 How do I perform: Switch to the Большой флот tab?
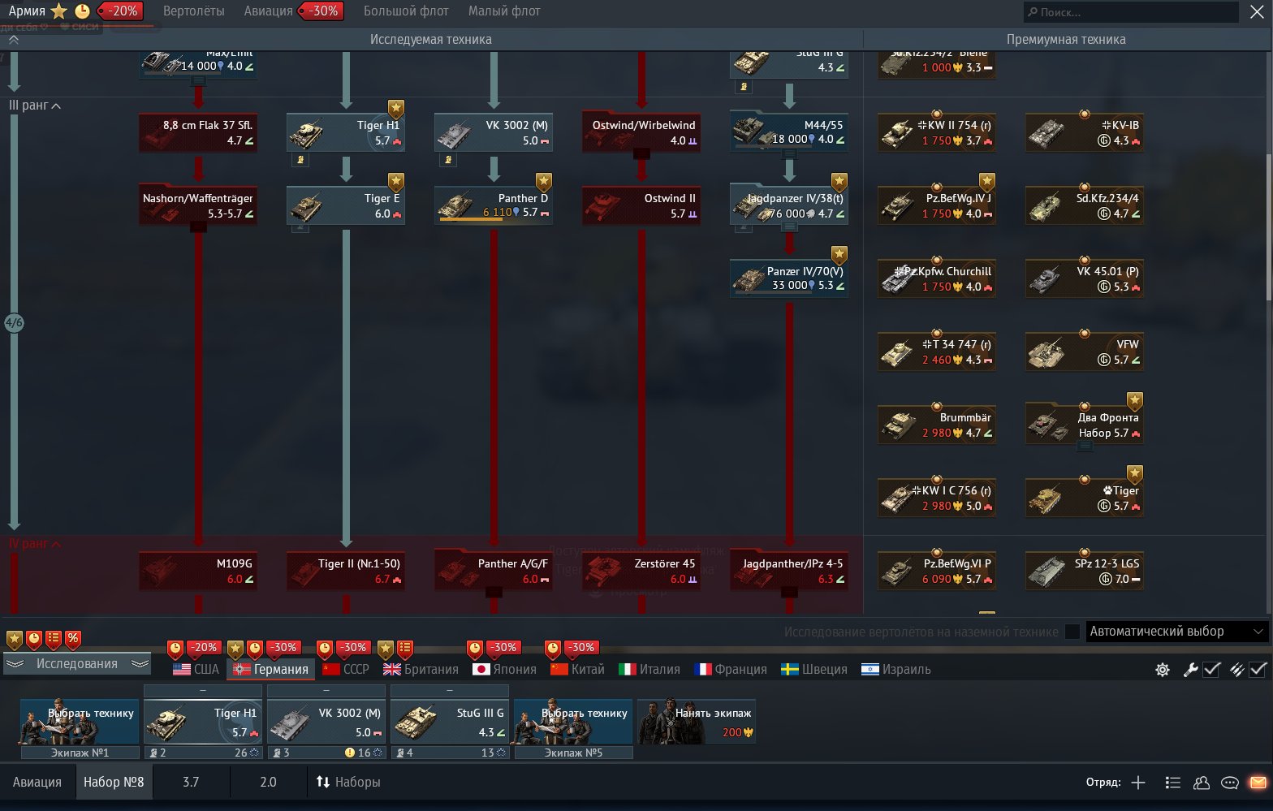406,11
